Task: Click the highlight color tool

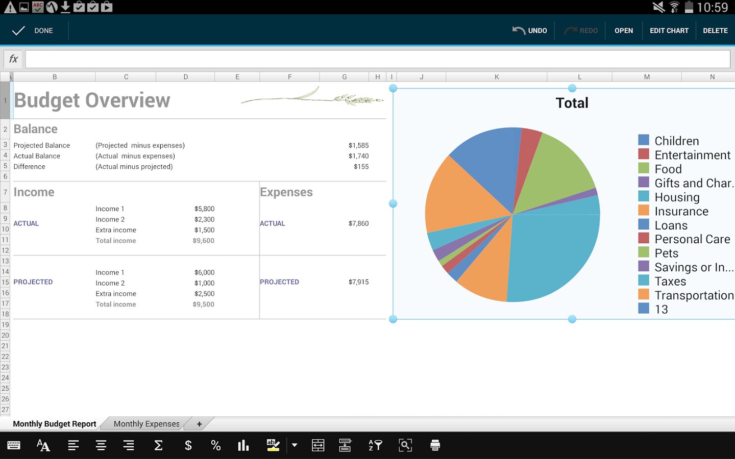Action: (273, 445)
